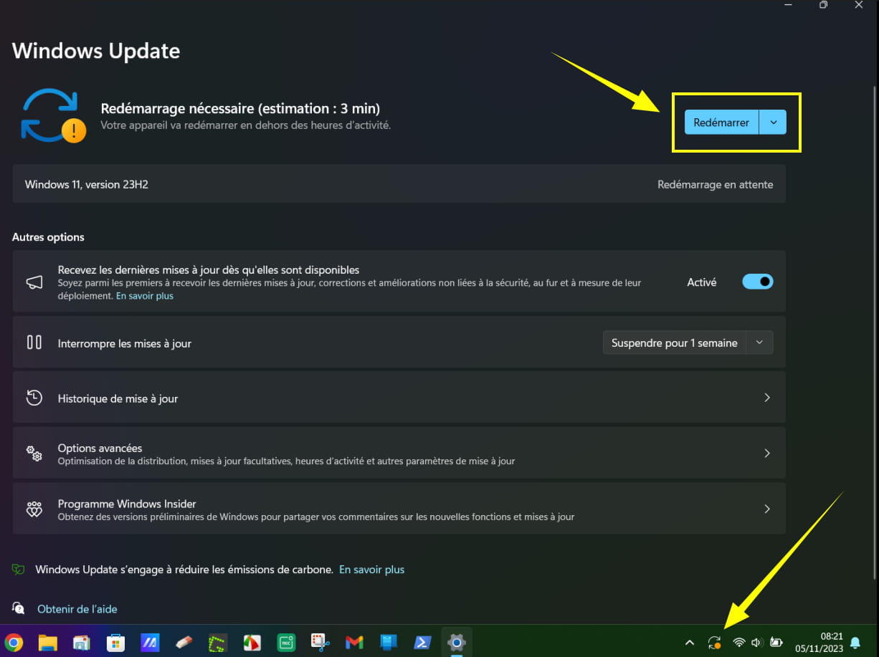The image size is (879, 657).
Task: Click the Obtenir de l'aide link
Action: click(77, 609)
